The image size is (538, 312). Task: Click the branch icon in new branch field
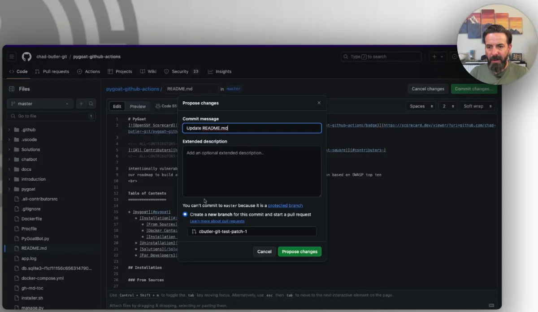click(194, 232)
